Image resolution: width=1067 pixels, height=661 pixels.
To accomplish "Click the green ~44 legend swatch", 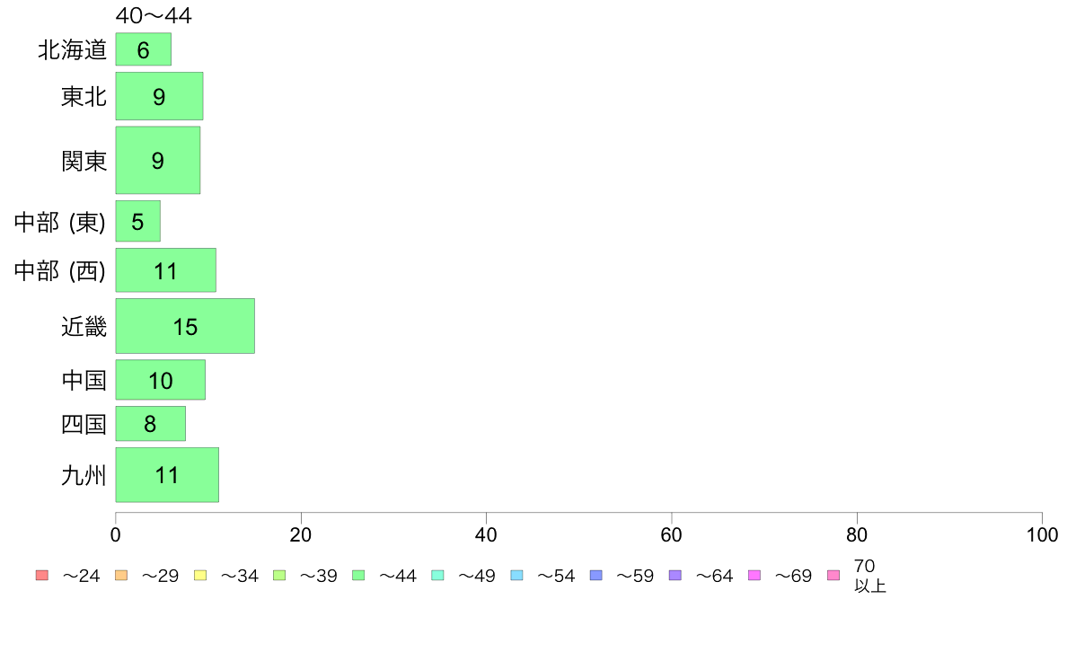I will pos(358,575).
